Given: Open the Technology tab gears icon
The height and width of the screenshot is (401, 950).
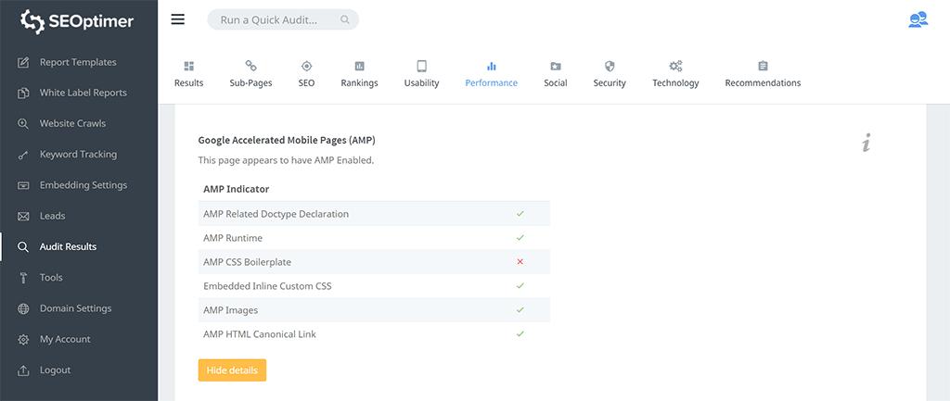Looking at the screenshot, I should coord(675,67).
